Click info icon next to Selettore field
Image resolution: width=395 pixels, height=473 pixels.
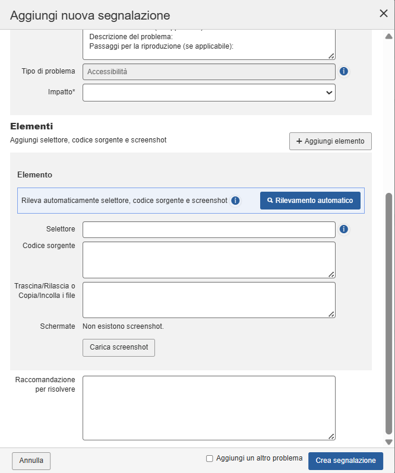[343, 229]
